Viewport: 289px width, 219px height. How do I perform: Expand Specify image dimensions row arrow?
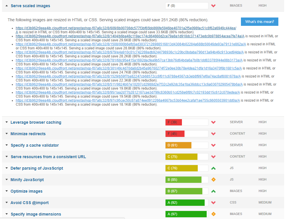click(x=7, y=214)
